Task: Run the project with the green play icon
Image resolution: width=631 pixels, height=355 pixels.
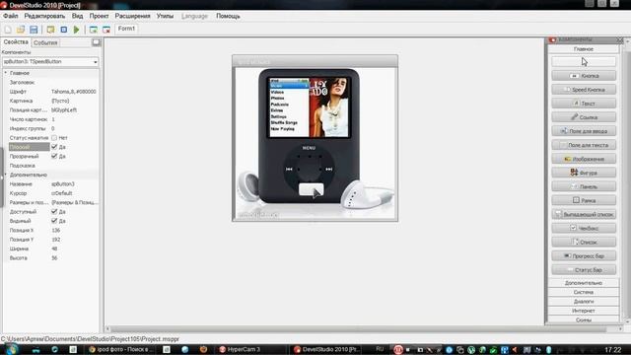Action: [77, 30]
